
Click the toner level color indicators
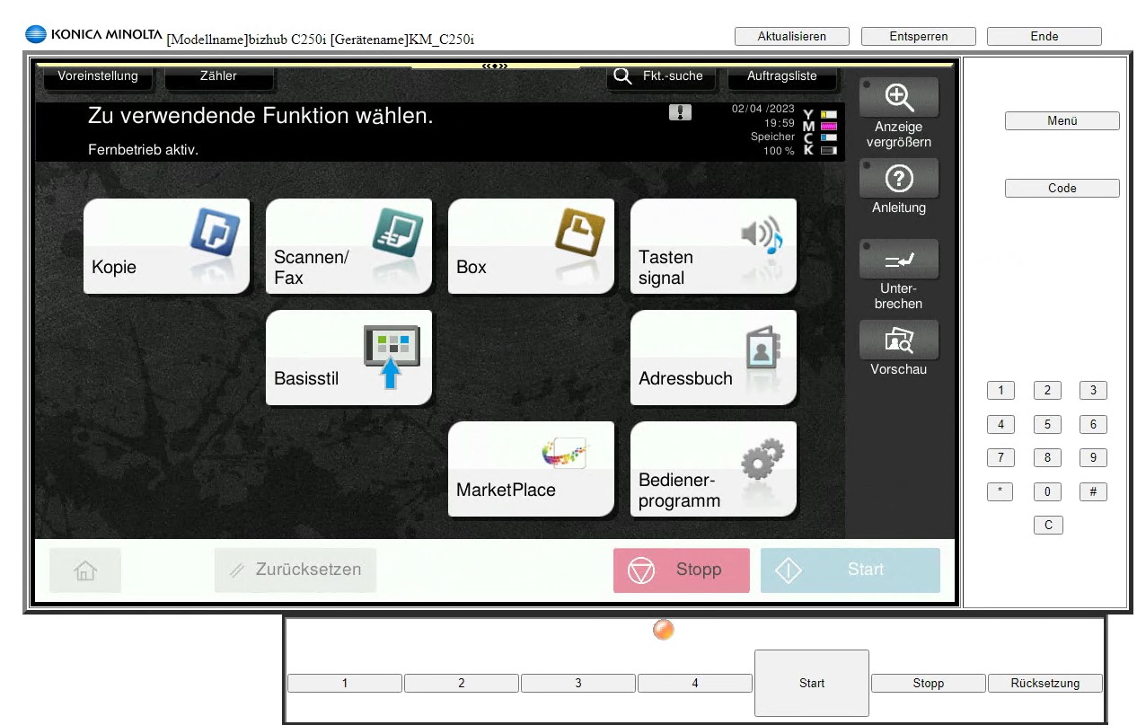pos(821,132)
